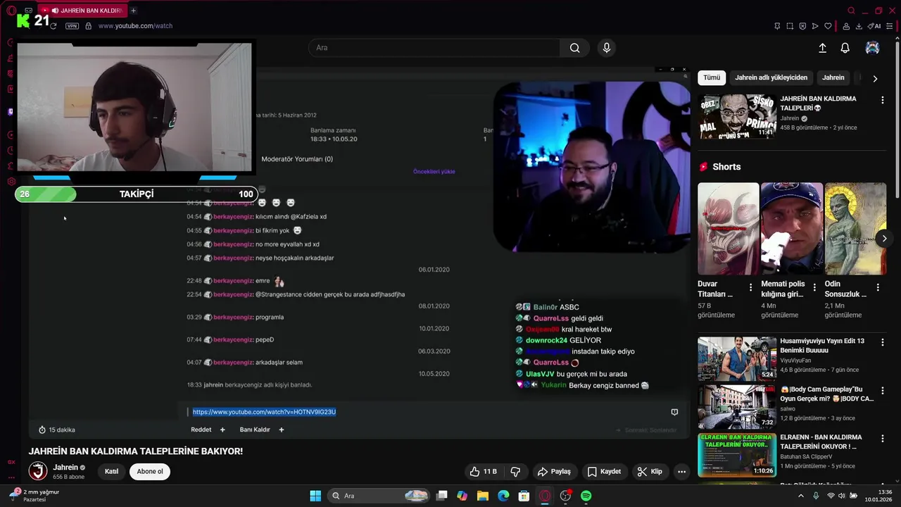Click Windows taskbar search box
Image resolution: width=901 pixels, height=507 pixels.
(x=379, y=496)
